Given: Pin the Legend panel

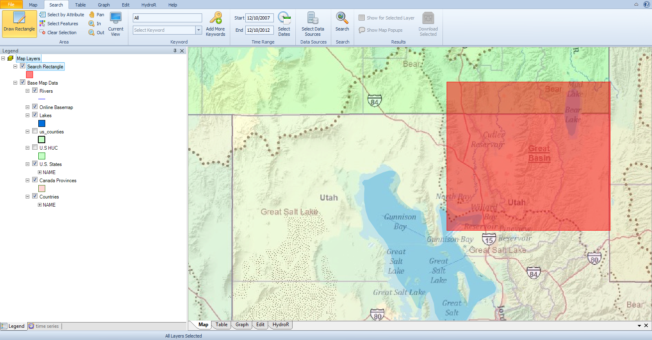Looking at the screenshot, I should (x=175, y=51).
